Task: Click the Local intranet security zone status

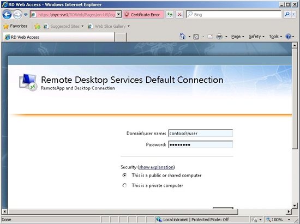Action: tap(193, 220)
